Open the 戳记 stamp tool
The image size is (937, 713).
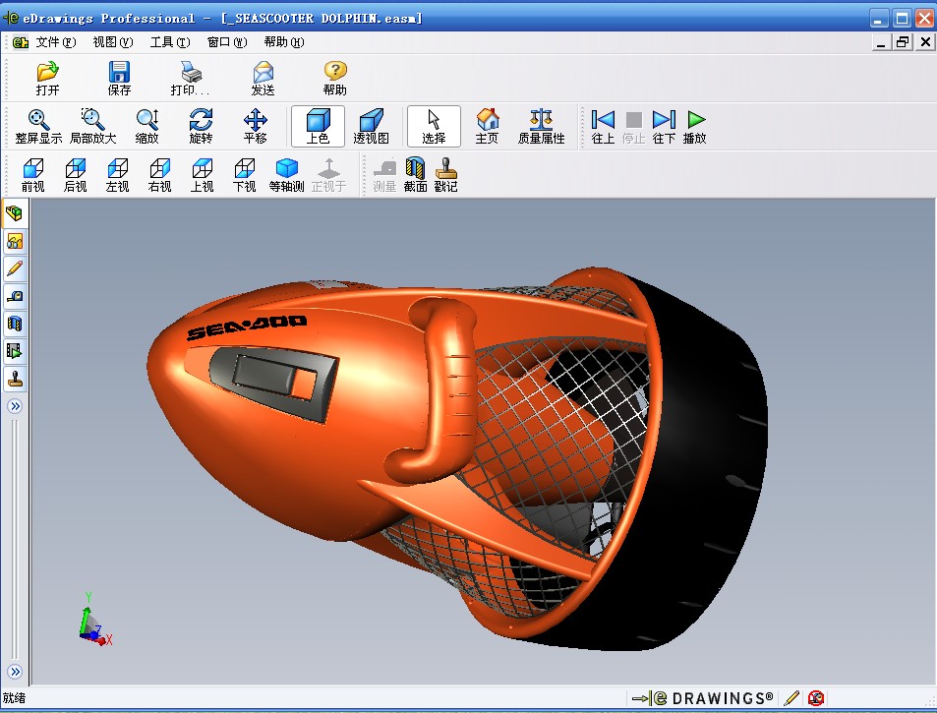445,175
